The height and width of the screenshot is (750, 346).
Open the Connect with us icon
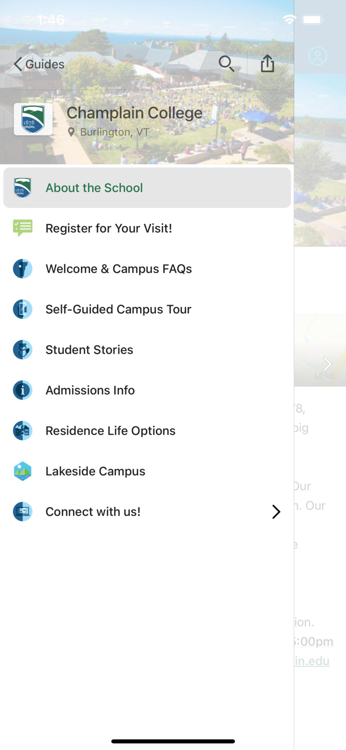[x=21, y=511]
